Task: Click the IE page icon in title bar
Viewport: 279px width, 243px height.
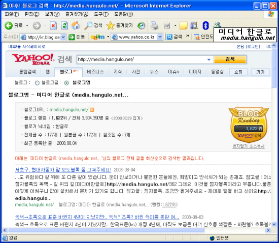Action: (5, 6)
